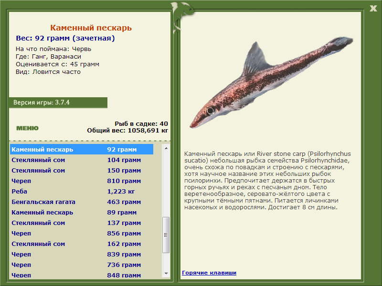The image size is (382, 286).
Task: Select Бенгальская гагата 463 грамм entry
Action: tap(82, 202)
